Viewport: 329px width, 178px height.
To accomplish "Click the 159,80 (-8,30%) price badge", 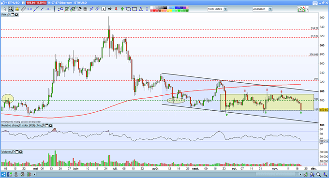I will 36,3.
